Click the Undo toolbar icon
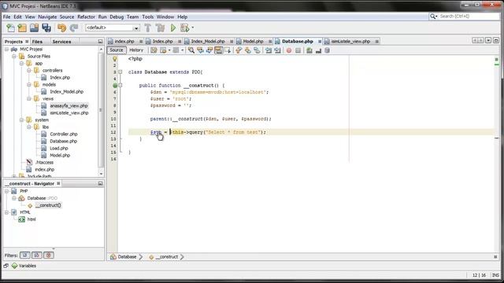504x283 pixels. [x=61, y=28]
